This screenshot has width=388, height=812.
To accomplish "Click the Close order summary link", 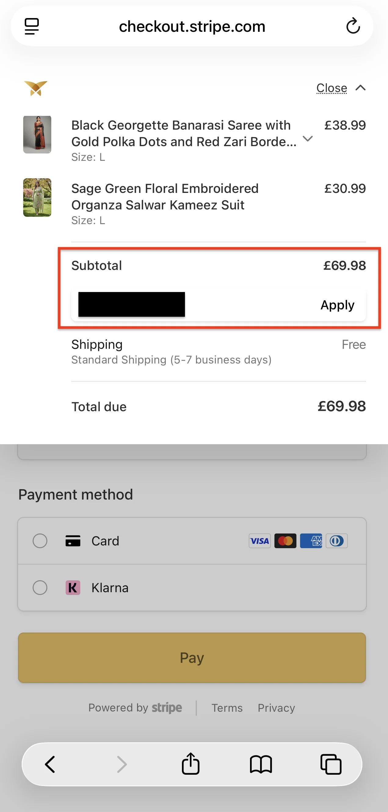I will (332, 88).
